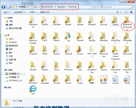Select the CNTV folder

coord(45,37)
